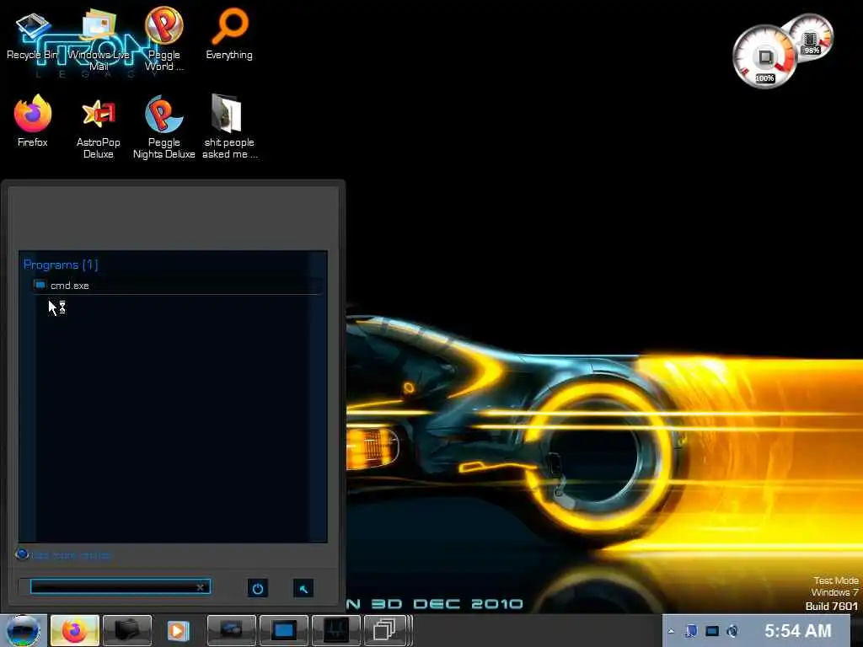Click the 5:54 AM taskbar clock
This screenshot has width=863, height=647.
(797, 630)
